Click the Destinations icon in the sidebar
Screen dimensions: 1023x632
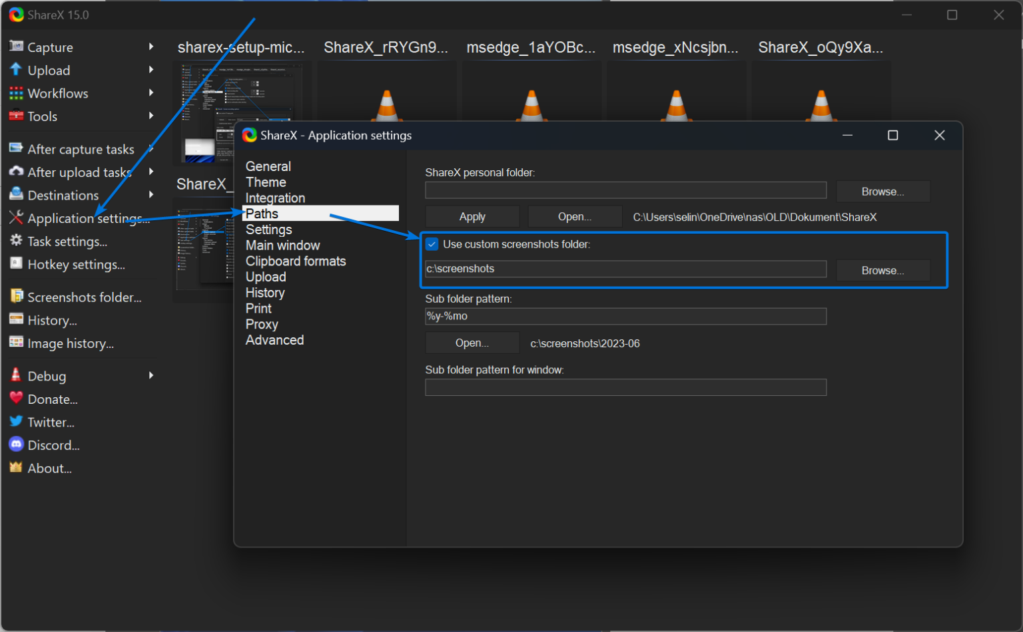[15, 195]
